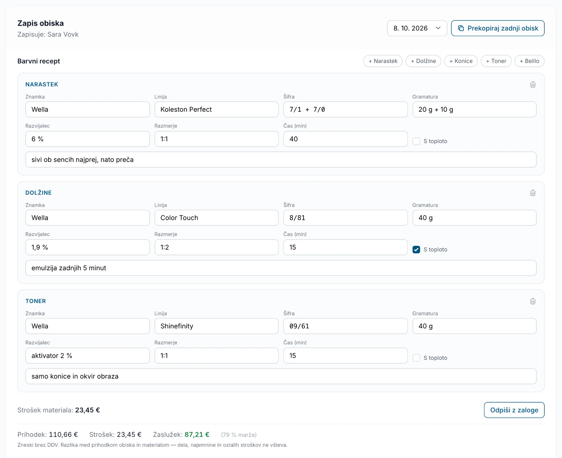Edit Narastek Razmerje field 1:1

(216, 139)
